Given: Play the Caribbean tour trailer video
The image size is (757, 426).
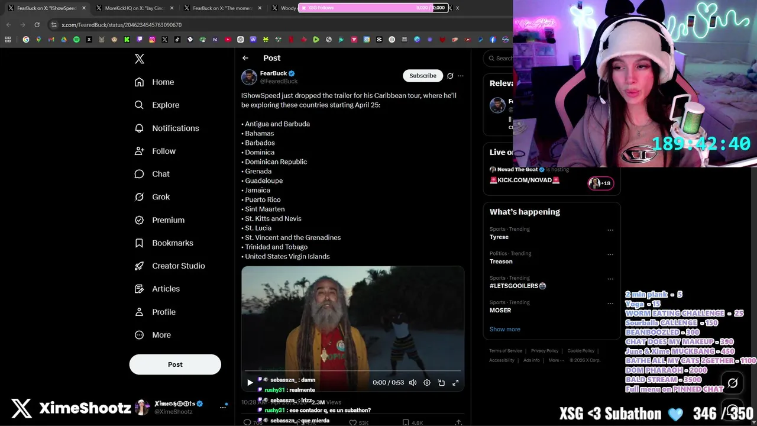Looking at the screenshot, I should point(250,383).
